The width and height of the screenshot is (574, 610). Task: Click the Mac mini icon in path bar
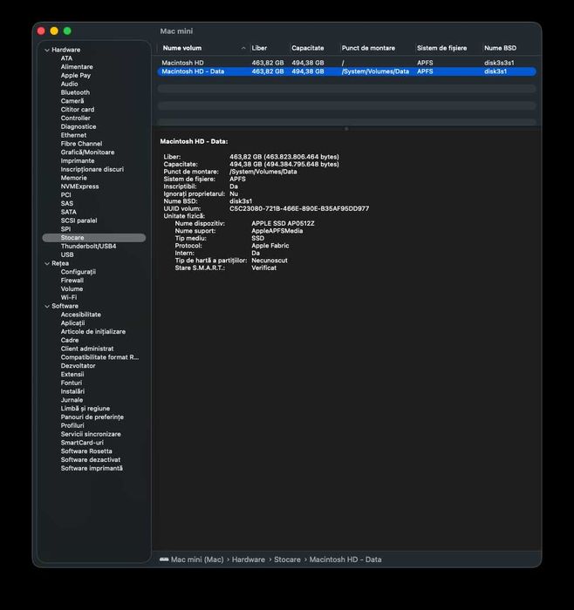click(x=164, y=559)
